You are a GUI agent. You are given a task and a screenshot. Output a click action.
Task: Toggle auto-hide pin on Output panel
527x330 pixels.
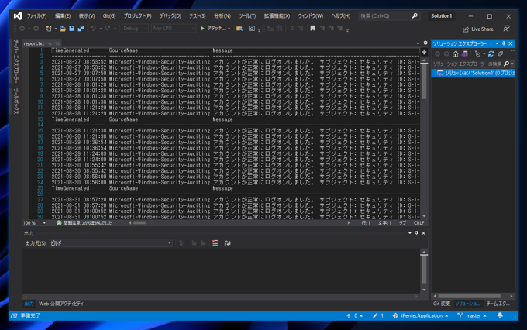click(416, 233)
